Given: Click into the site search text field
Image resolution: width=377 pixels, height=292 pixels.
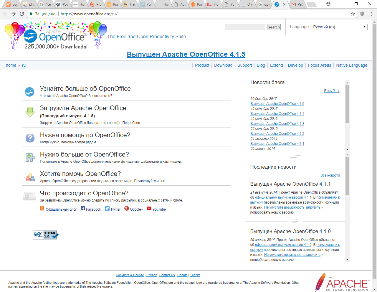Looking at the screenshot, I should (x=245, y=27).
